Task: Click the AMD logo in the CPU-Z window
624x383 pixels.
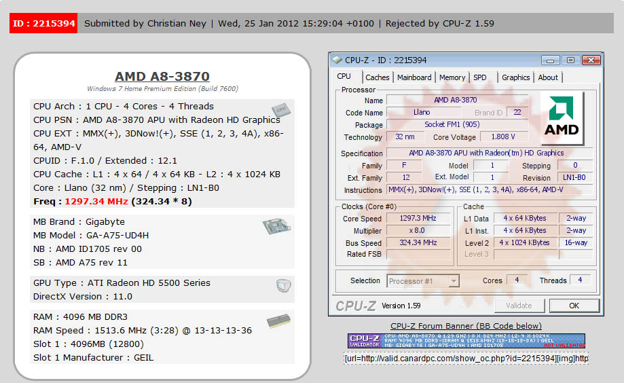Action: point(562,119)
